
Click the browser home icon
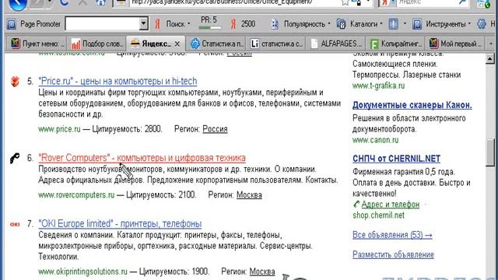pyautogui.click(x=101, y=2)
